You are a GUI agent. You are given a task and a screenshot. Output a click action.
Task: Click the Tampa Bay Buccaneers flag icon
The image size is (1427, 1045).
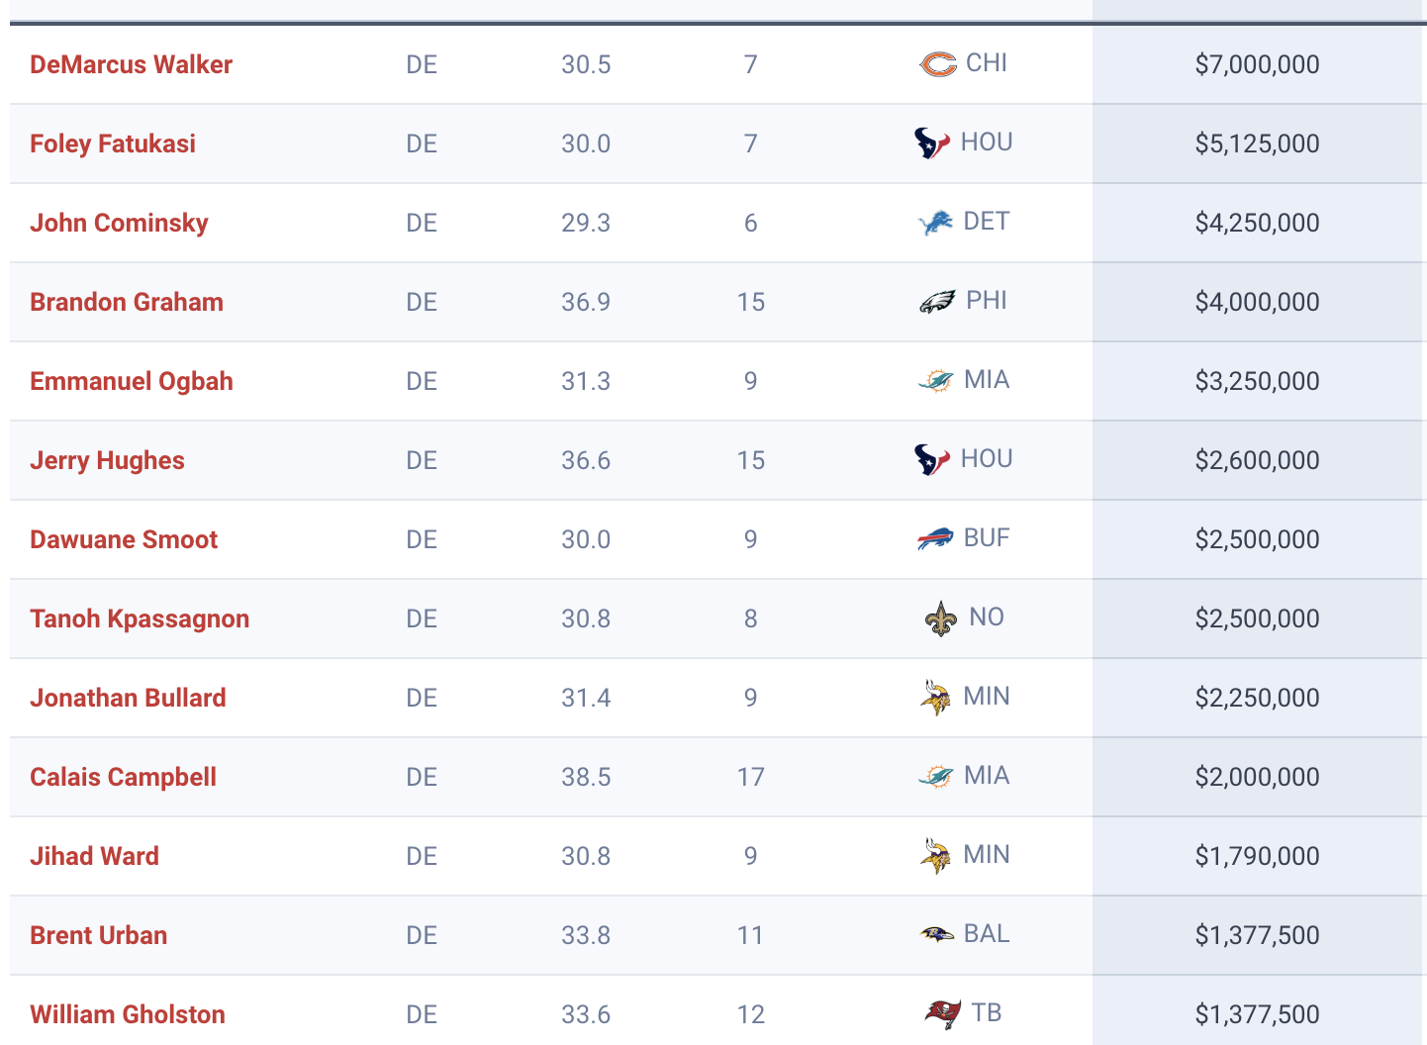tap(943, 1013)
